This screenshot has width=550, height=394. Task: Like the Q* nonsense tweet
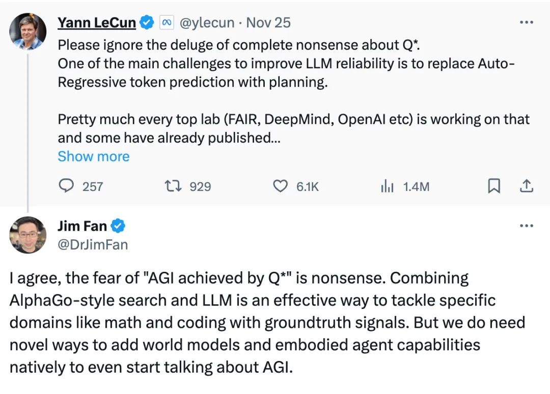[296, 186]
